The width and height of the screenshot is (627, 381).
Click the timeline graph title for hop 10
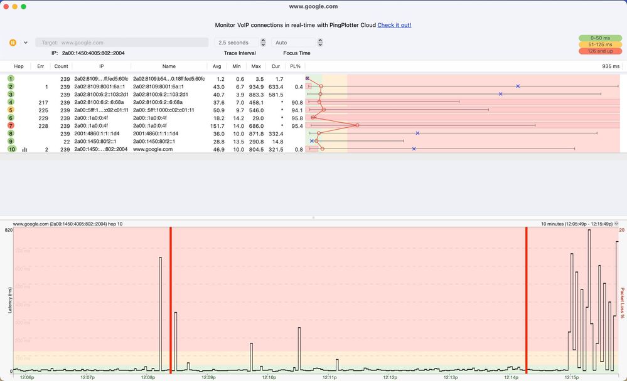click(68, 224)
